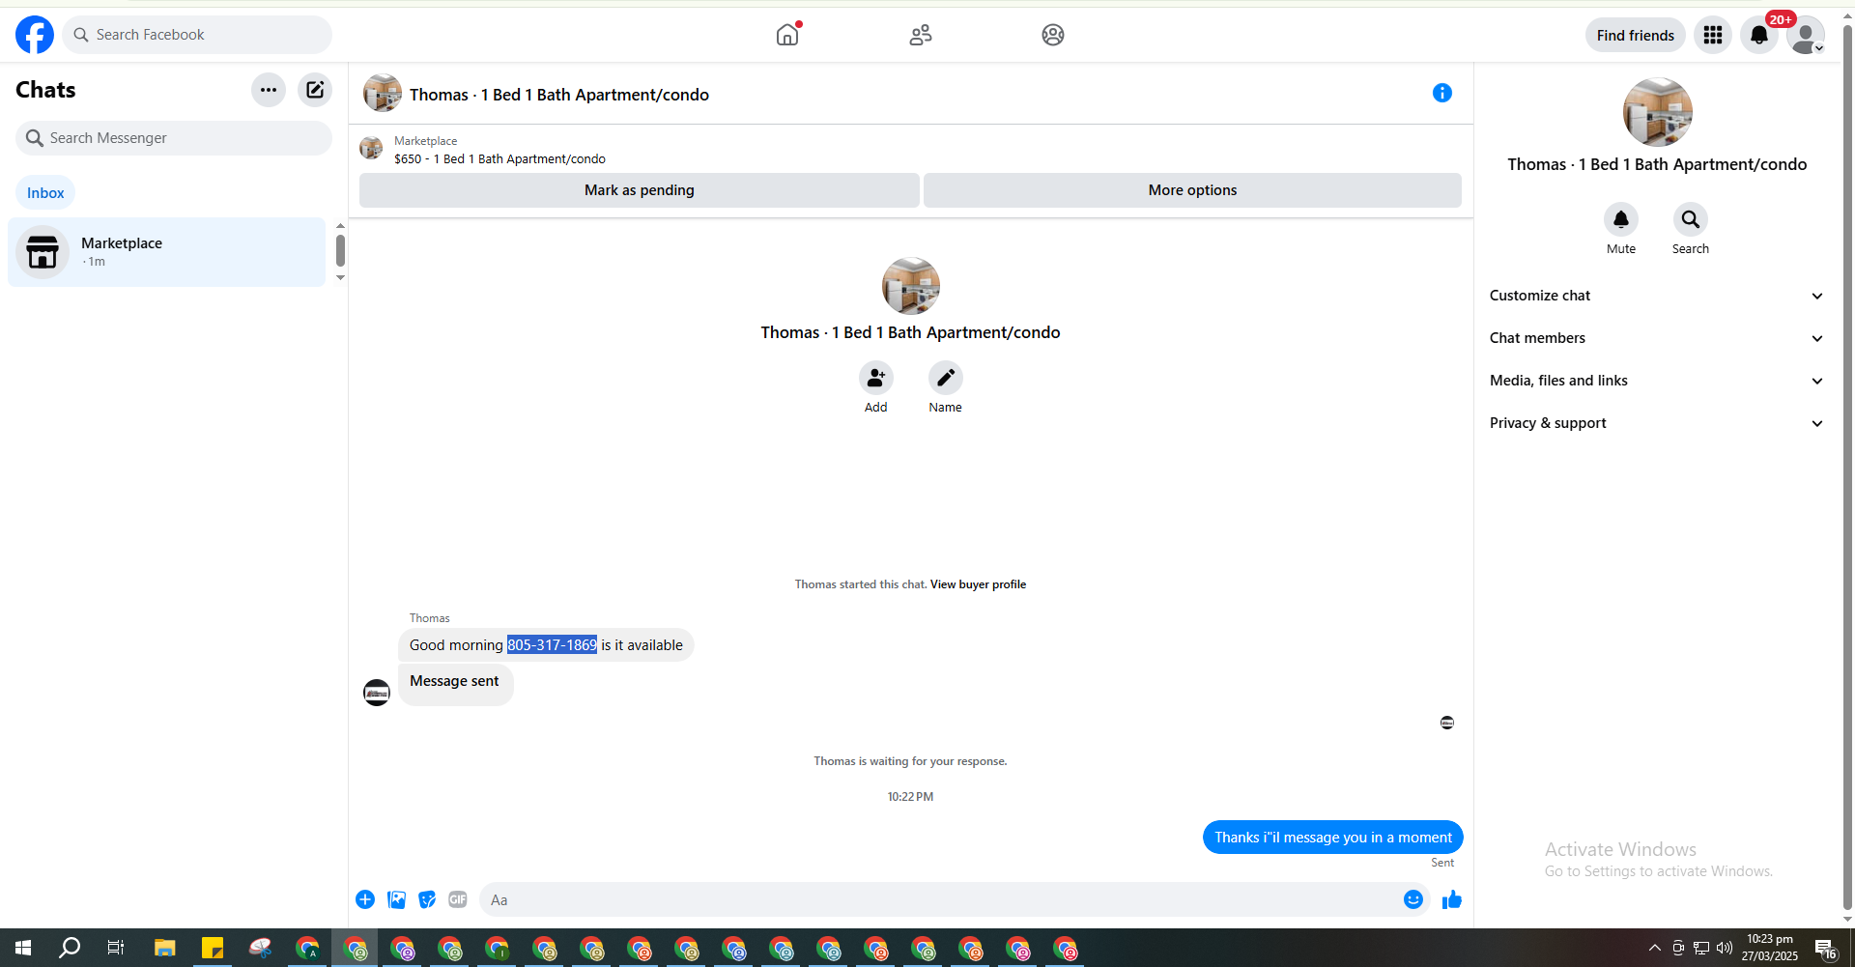Click the chat list scroll up arrow
Screen dimensions: 1855x967
(340, 226)
